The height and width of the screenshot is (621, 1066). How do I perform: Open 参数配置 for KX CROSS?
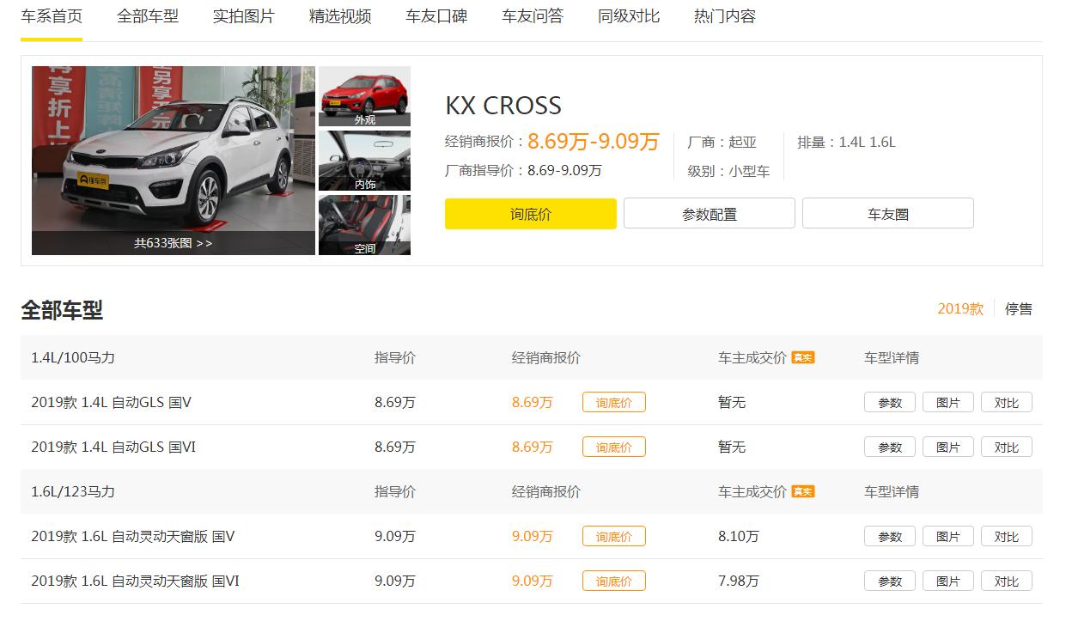point(709,212)
